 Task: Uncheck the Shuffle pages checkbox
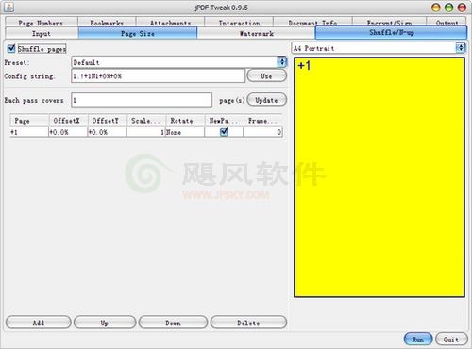click(11, 48)
